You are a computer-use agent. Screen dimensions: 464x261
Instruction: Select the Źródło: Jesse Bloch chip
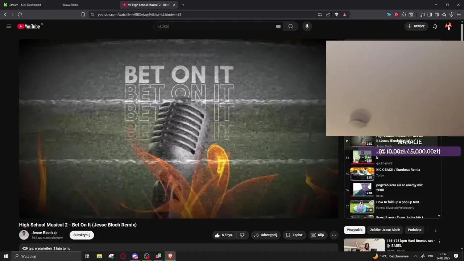point(385,230)
